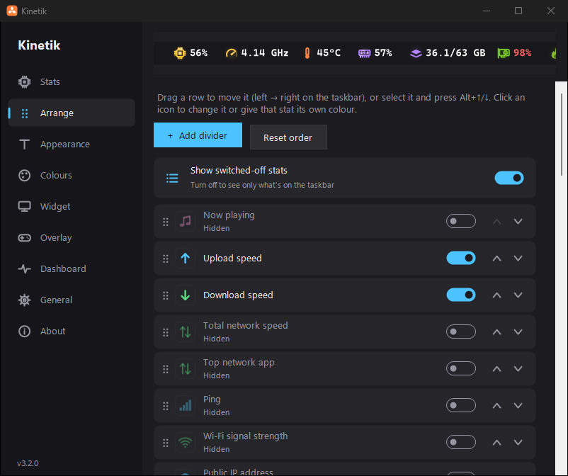Viewport: 568px width, 476px height.
Task: Click the list icon beside Show switched-off stats
Action: 172,178
